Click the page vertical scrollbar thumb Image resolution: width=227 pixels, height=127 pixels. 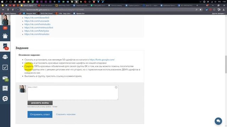(x=226, y=64)
